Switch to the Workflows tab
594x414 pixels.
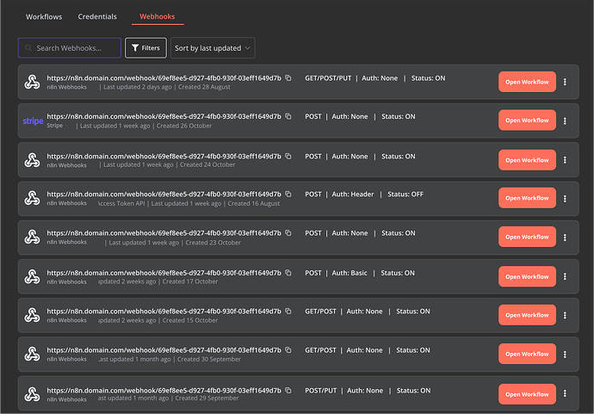[44, 16]
